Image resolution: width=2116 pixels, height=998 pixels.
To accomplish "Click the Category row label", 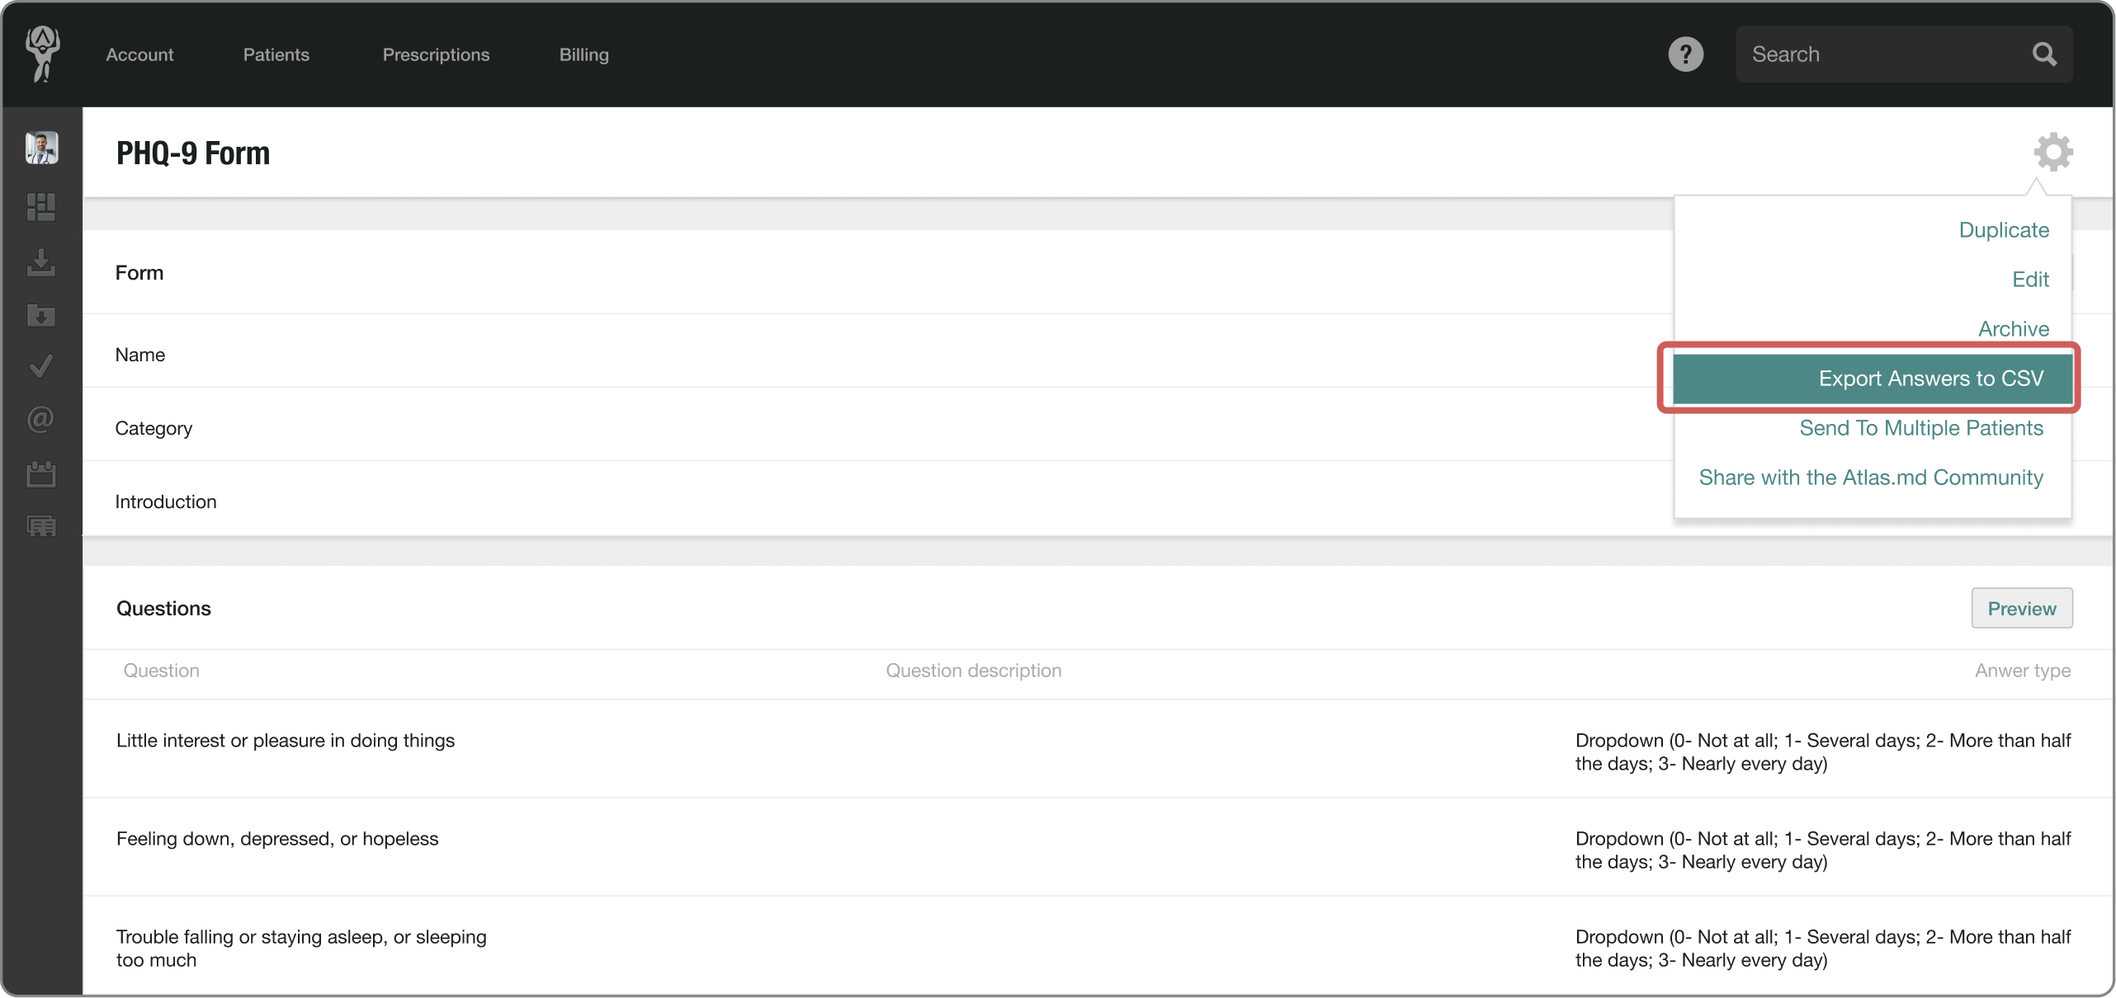I will (x=154, y=429).
